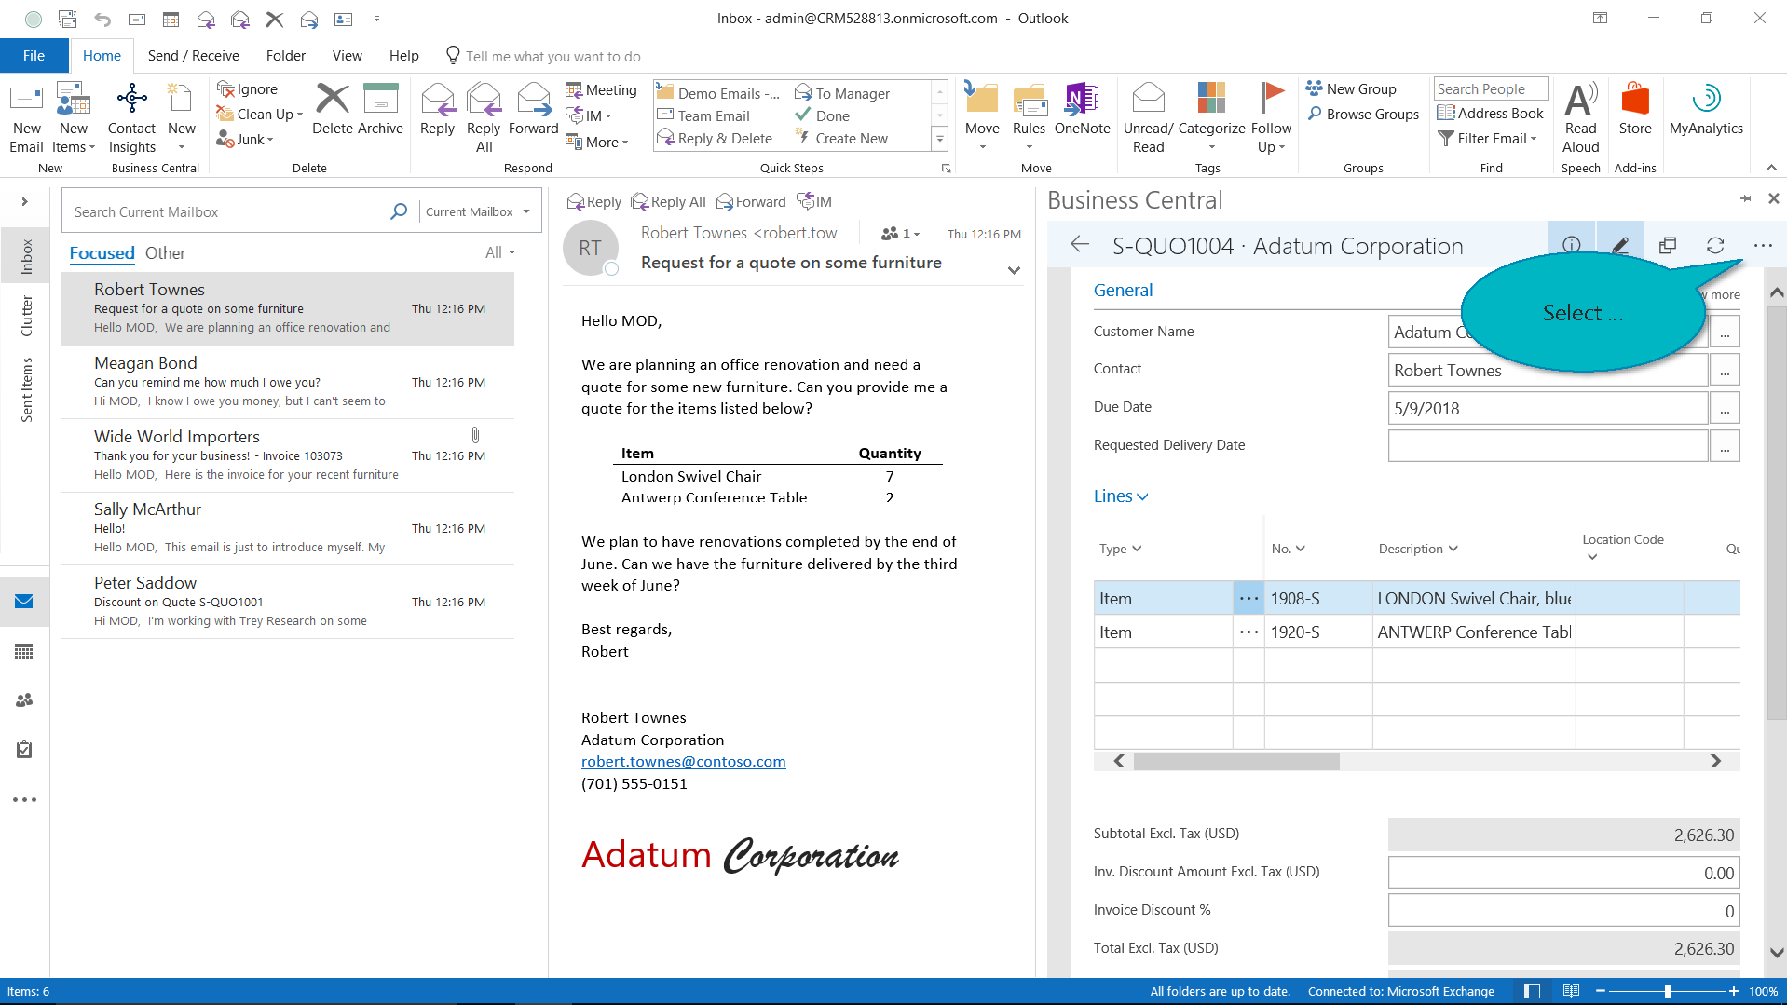Click Reply in the reading pane

[593, 202]
